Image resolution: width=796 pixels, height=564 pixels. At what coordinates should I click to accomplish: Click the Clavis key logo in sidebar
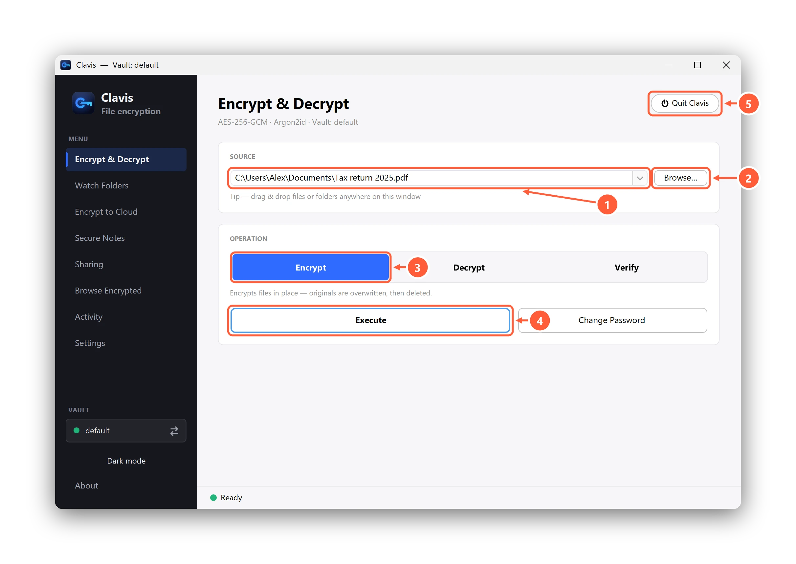(x=83, y=103)
